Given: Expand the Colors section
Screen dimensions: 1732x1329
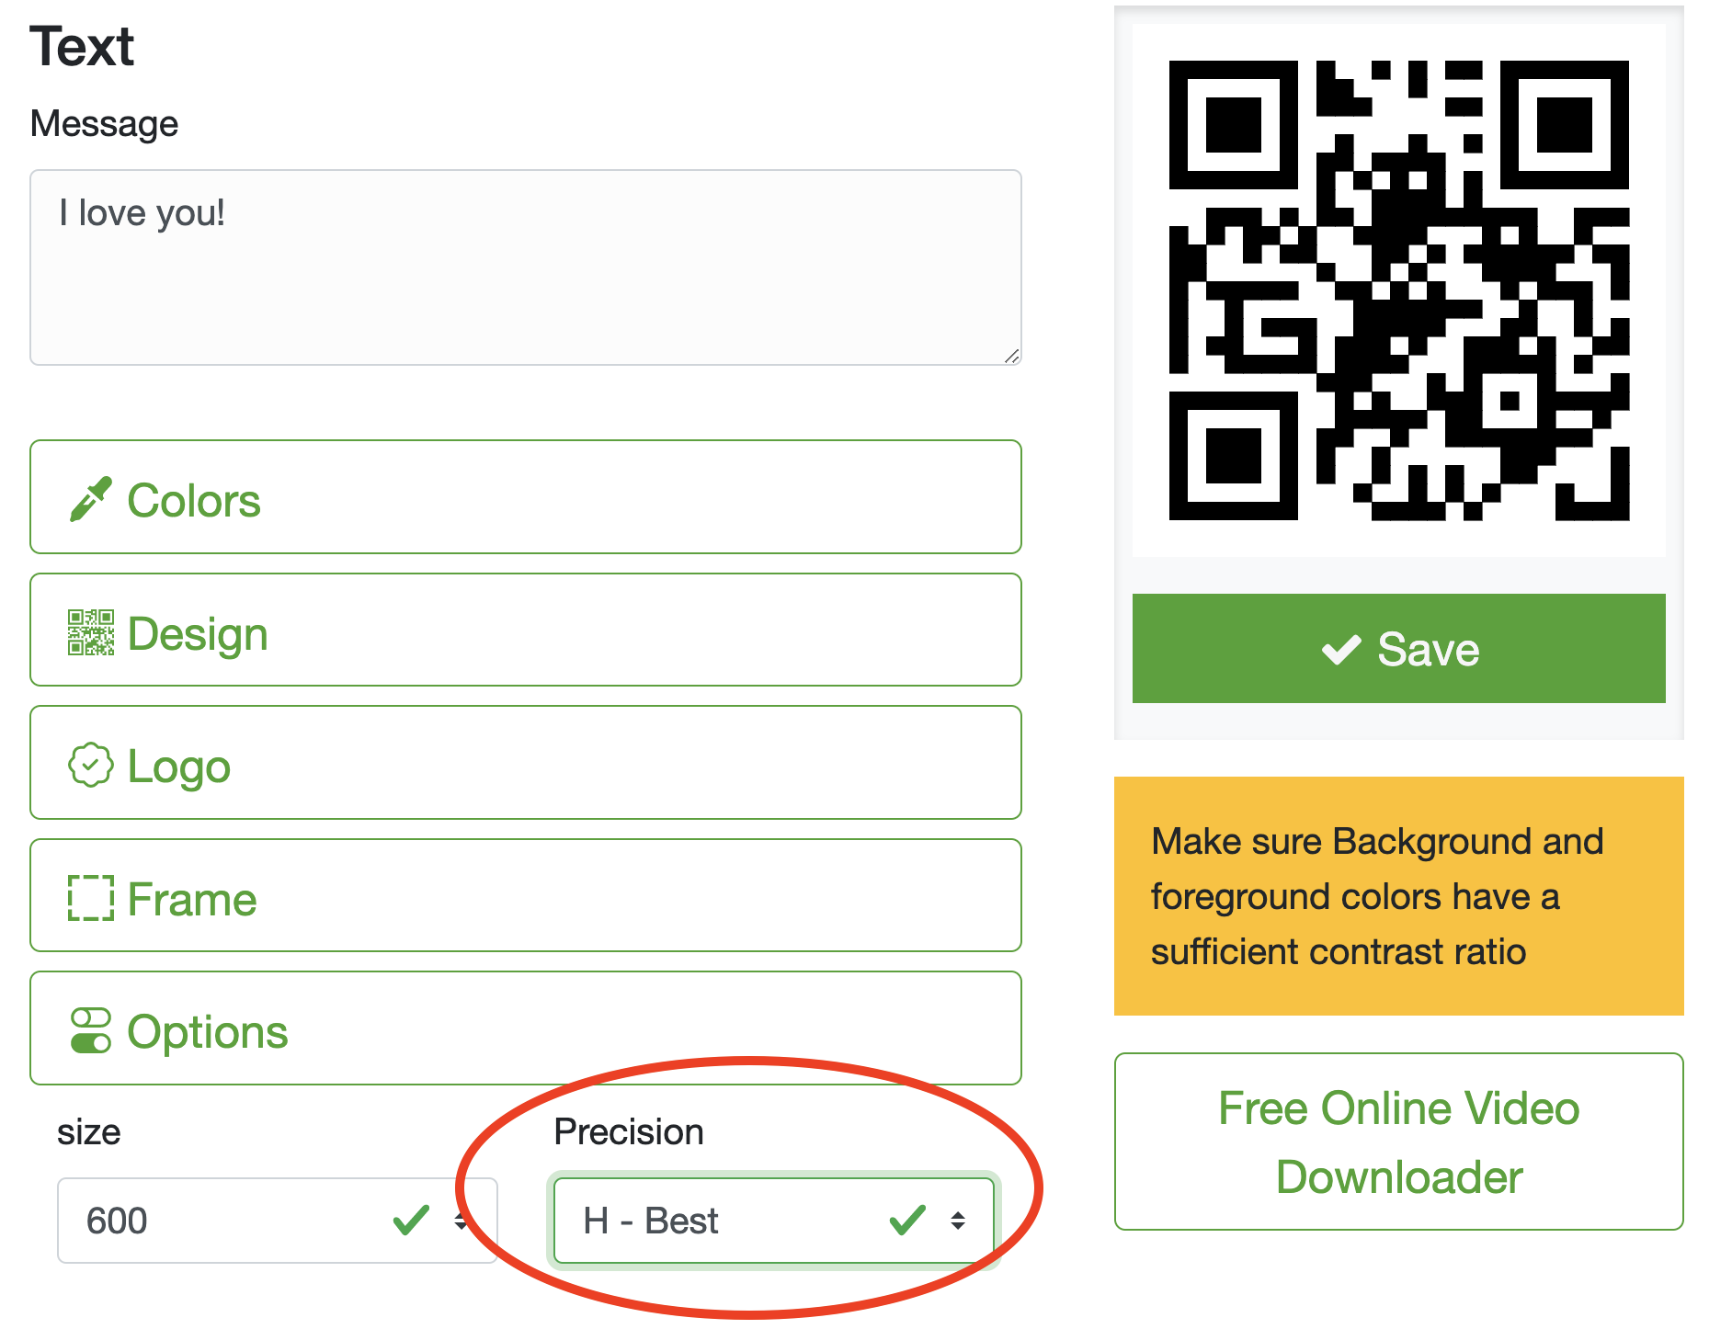Looking at the screenshot, I should tap(526, 497).
